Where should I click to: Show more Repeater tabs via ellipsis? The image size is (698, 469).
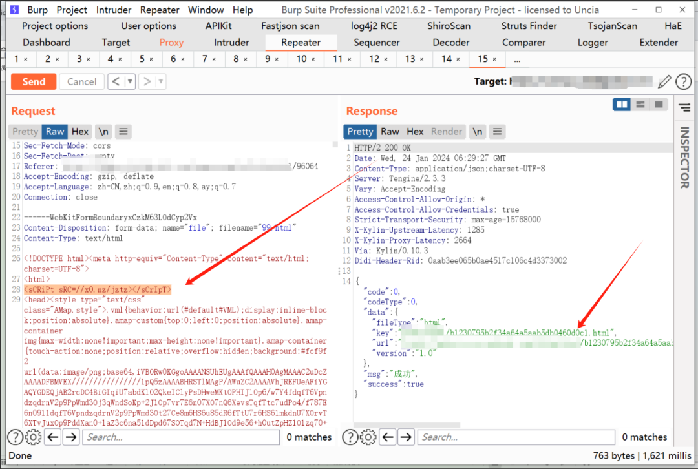517,59
